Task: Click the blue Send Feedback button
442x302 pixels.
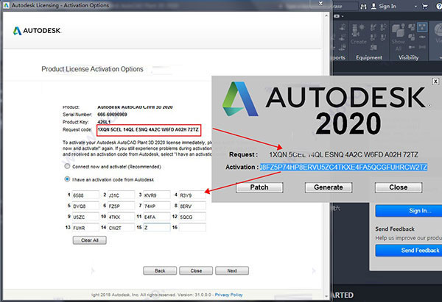Action: click(409, 251)
